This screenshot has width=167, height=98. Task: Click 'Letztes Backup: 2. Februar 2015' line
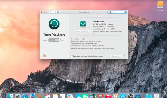click(104, 29)
